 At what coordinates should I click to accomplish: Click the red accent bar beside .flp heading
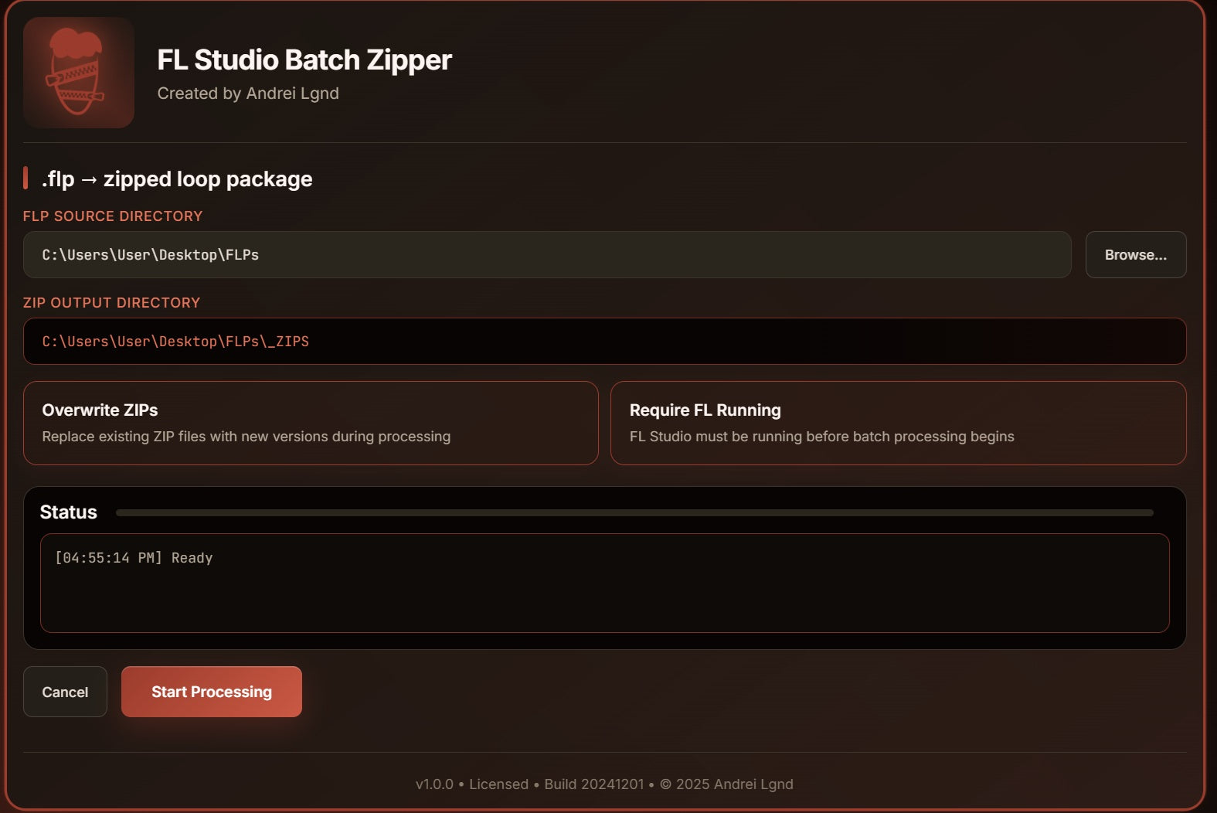25,178
